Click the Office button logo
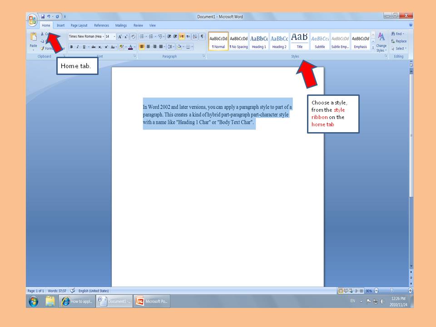 (x=32, y=20)
